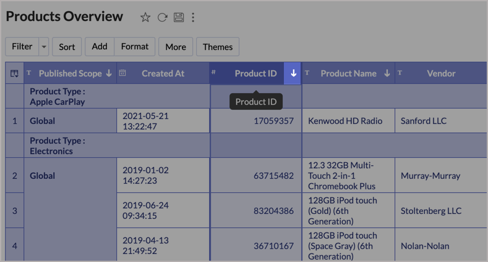The height and width of the screenshot is (262, 488).
Task: Click the star favorite icon
Action: coord(145,17)
